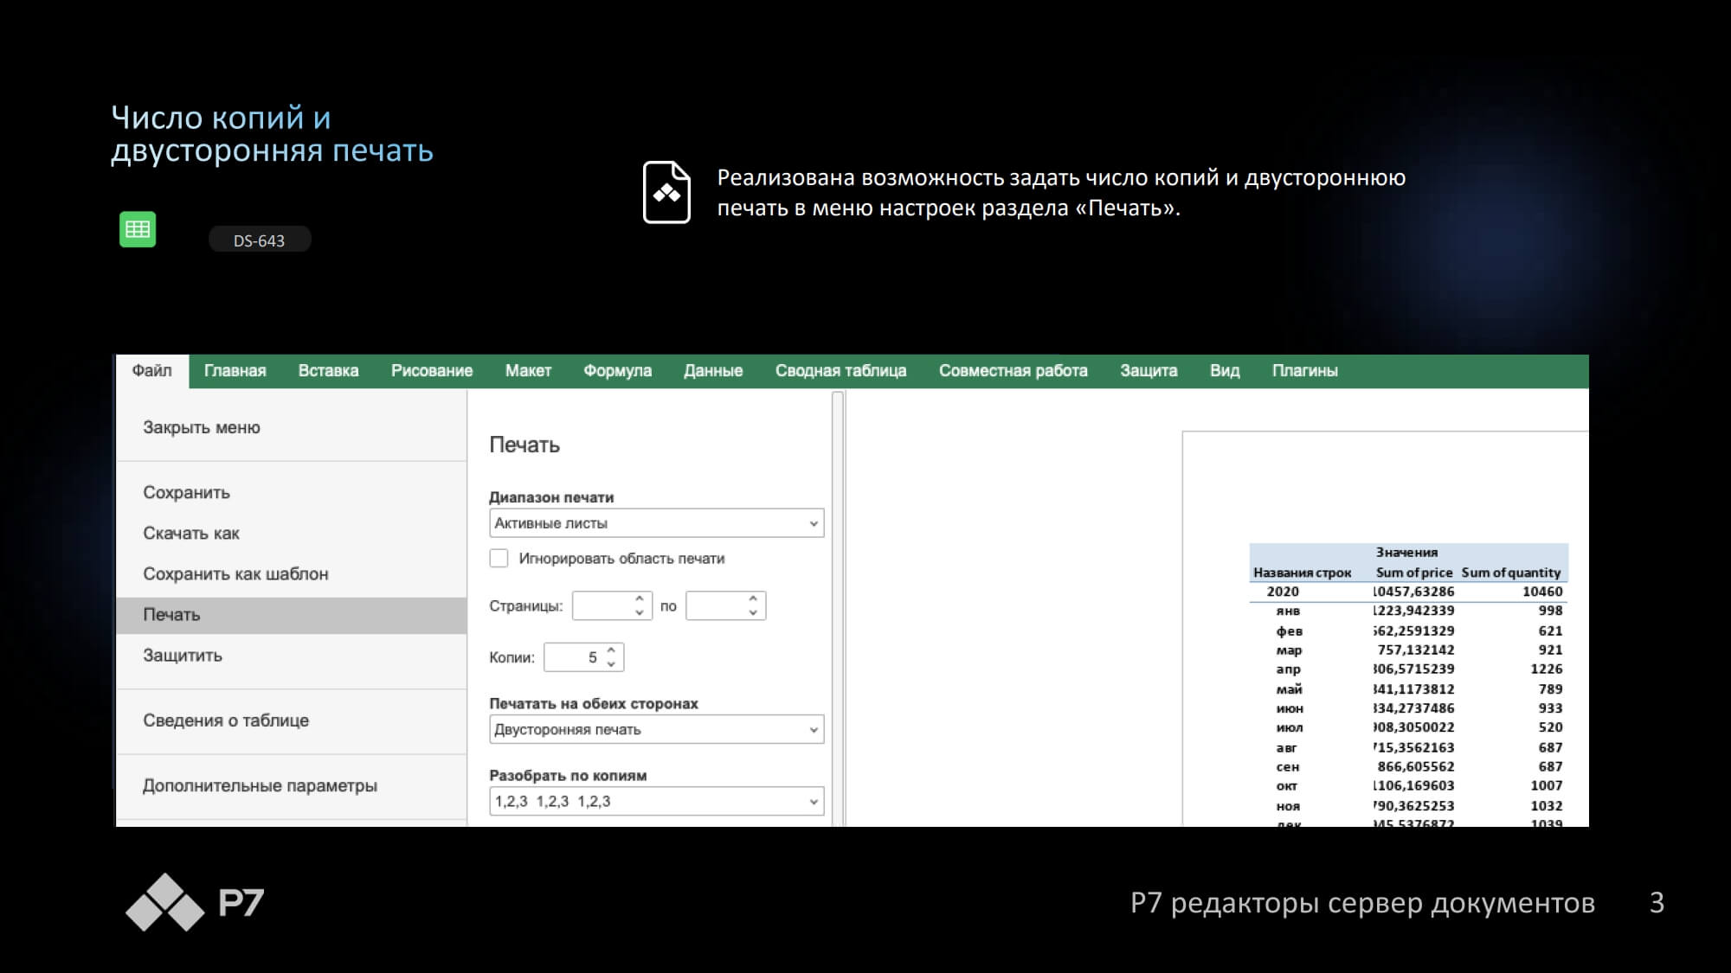The height and width of the screenshot is (973, 1731).
Task: Open Двусторонняя печать dropdown
Action: [x=657, y=729]
